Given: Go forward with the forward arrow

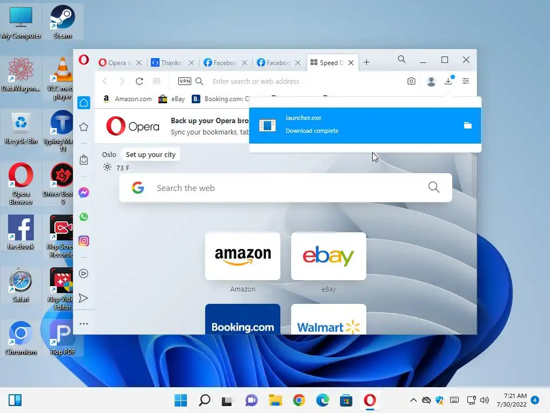Looking at the screenshot, I should [122, 82].
